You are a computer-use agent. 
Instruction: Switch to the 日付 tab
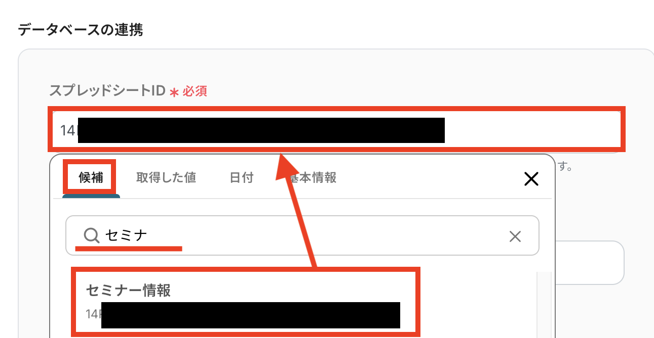point(242,177)
